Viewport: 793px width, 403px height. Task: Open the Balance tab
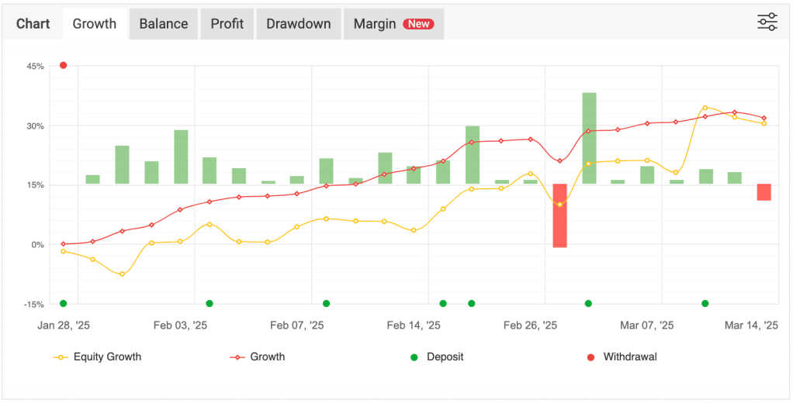tap(163, 24)
